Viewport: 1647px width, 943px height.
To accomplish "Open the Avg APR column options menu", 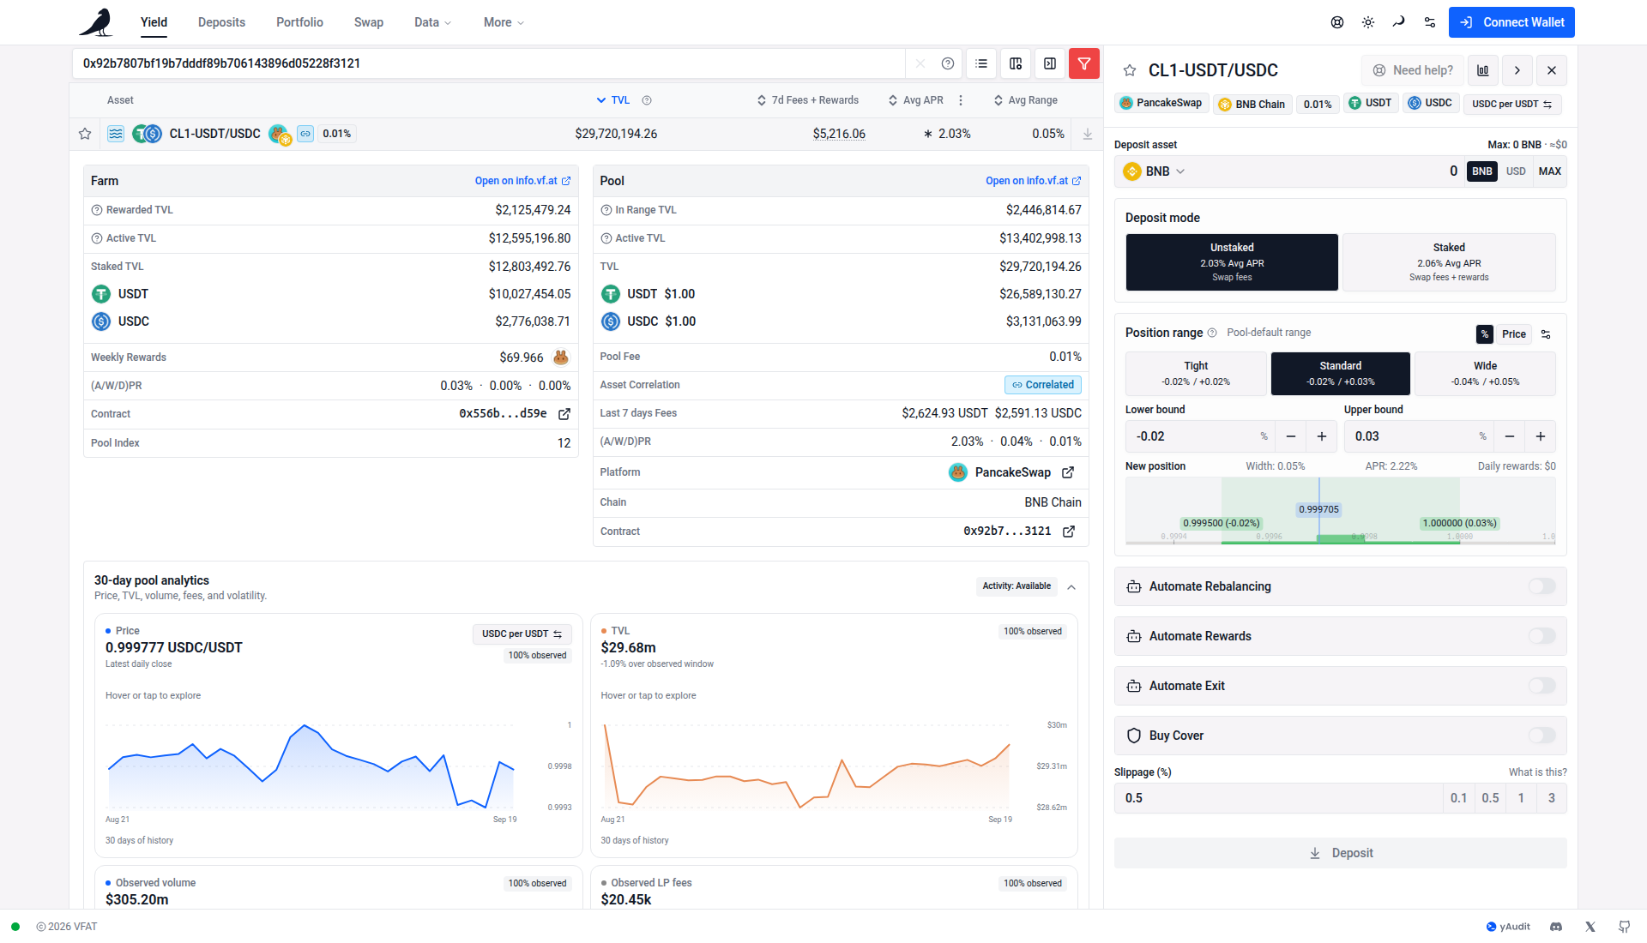I will click(961, 100).
